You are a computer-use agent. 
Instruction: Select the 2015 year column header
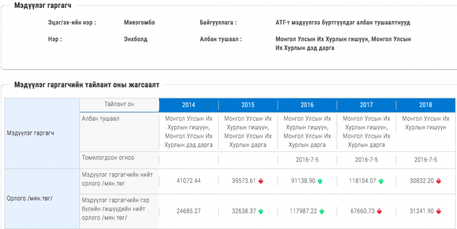248,105
